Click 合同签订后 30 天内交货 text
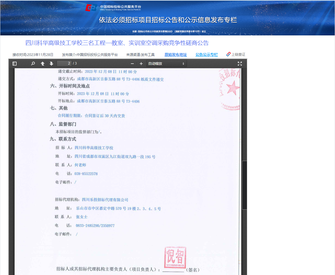Screen dimensions: 335x275 [105, 116]
